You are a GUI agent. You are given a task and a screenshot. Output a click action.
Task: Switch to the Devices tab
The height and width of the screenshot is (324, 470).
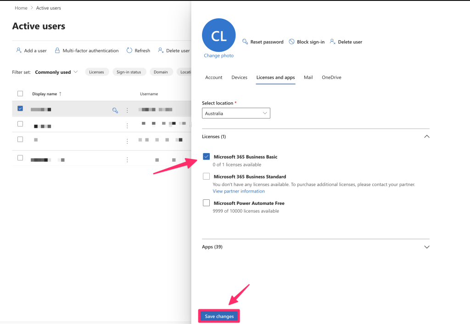[x=239, y=77]
